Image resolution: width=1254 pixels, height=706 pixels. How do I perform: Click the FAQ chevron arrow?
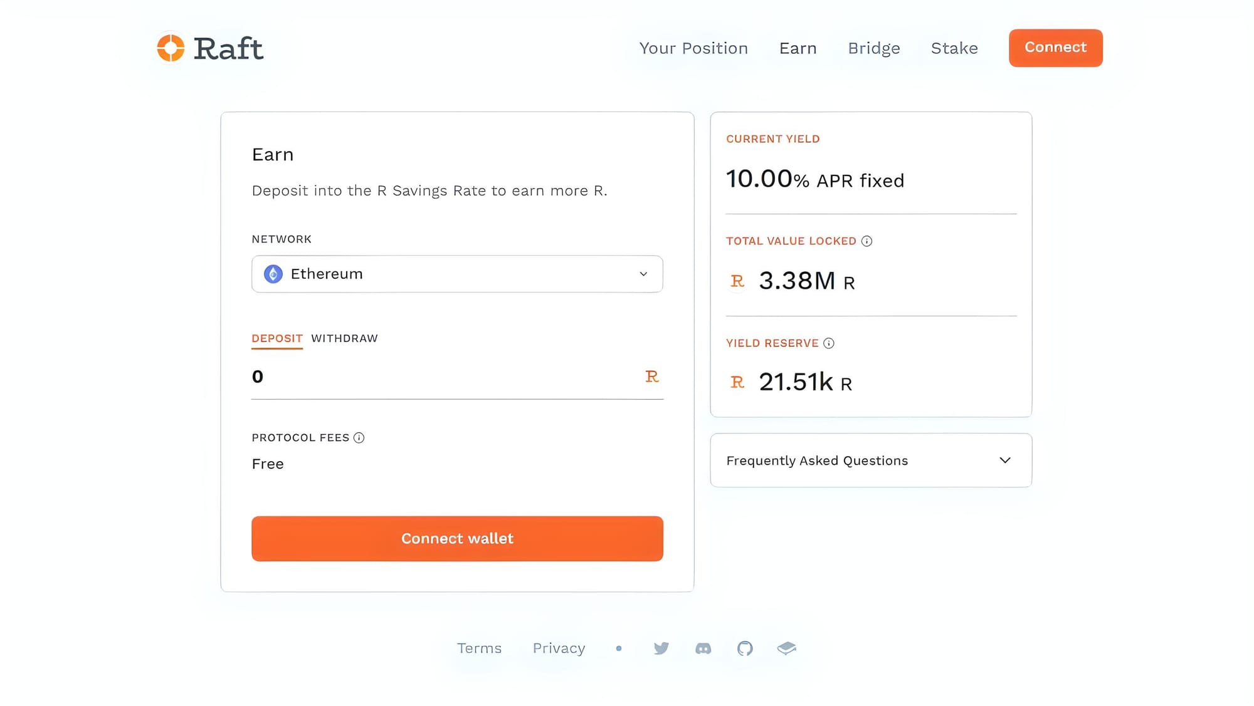pos(1005,460)
